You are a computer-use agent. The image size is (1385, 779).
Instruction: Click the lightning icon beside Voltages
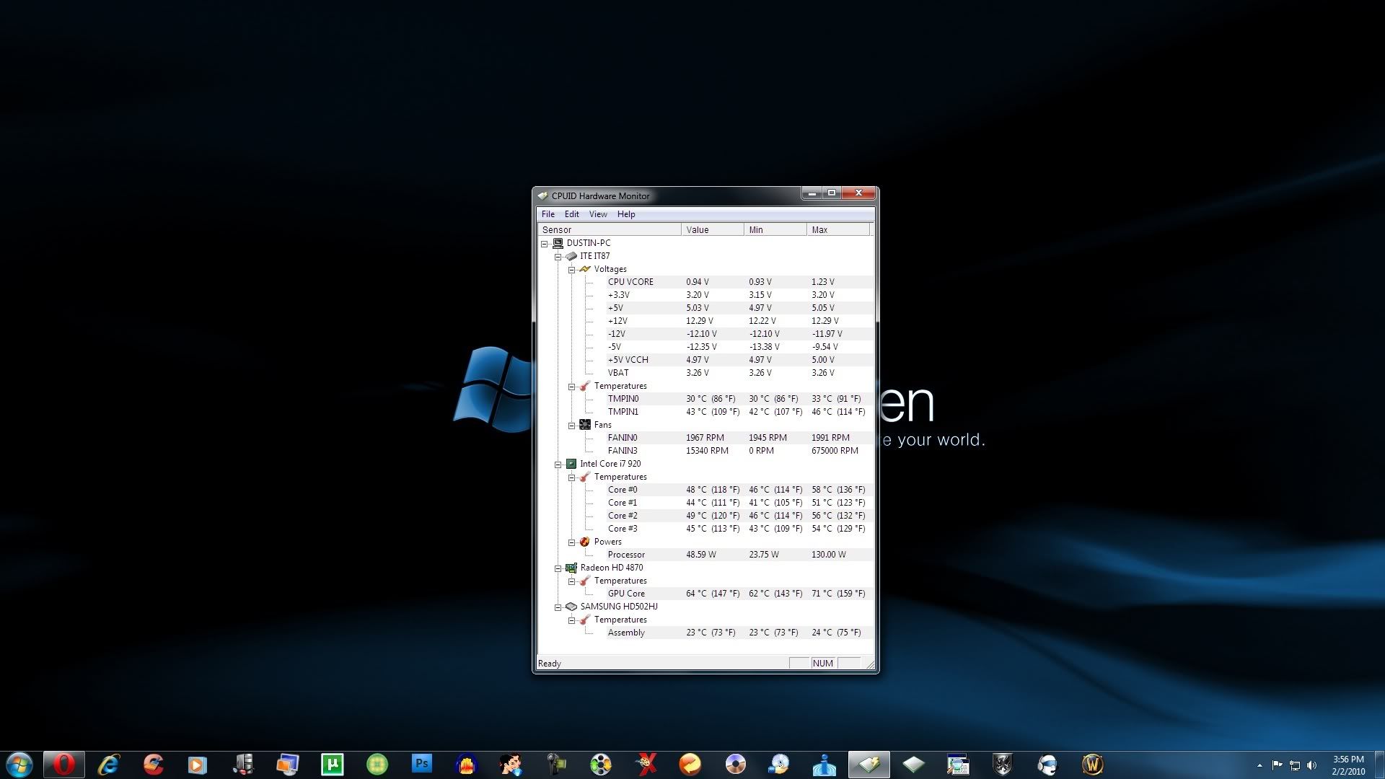point(585,269)
